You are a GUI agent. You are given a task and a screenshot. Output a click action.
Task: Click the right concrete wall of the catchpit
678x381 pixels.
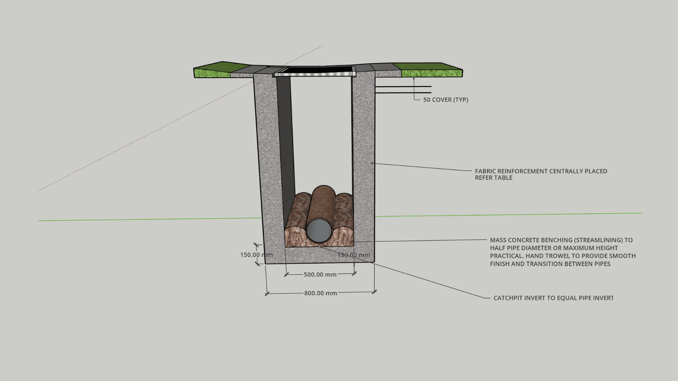(364, 166)
